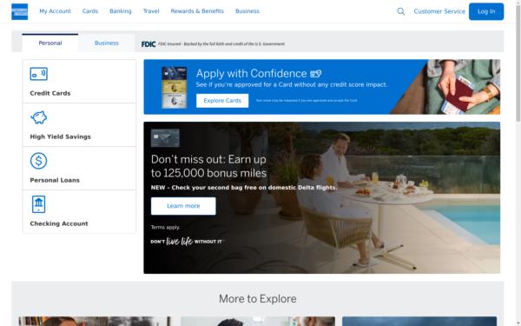Switch to the Business tab

pyautogui.click(x=106, y=43)
